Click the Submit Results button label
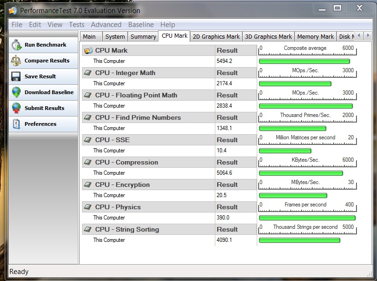This screenshot has width=377, height=281. pos(44,108)
